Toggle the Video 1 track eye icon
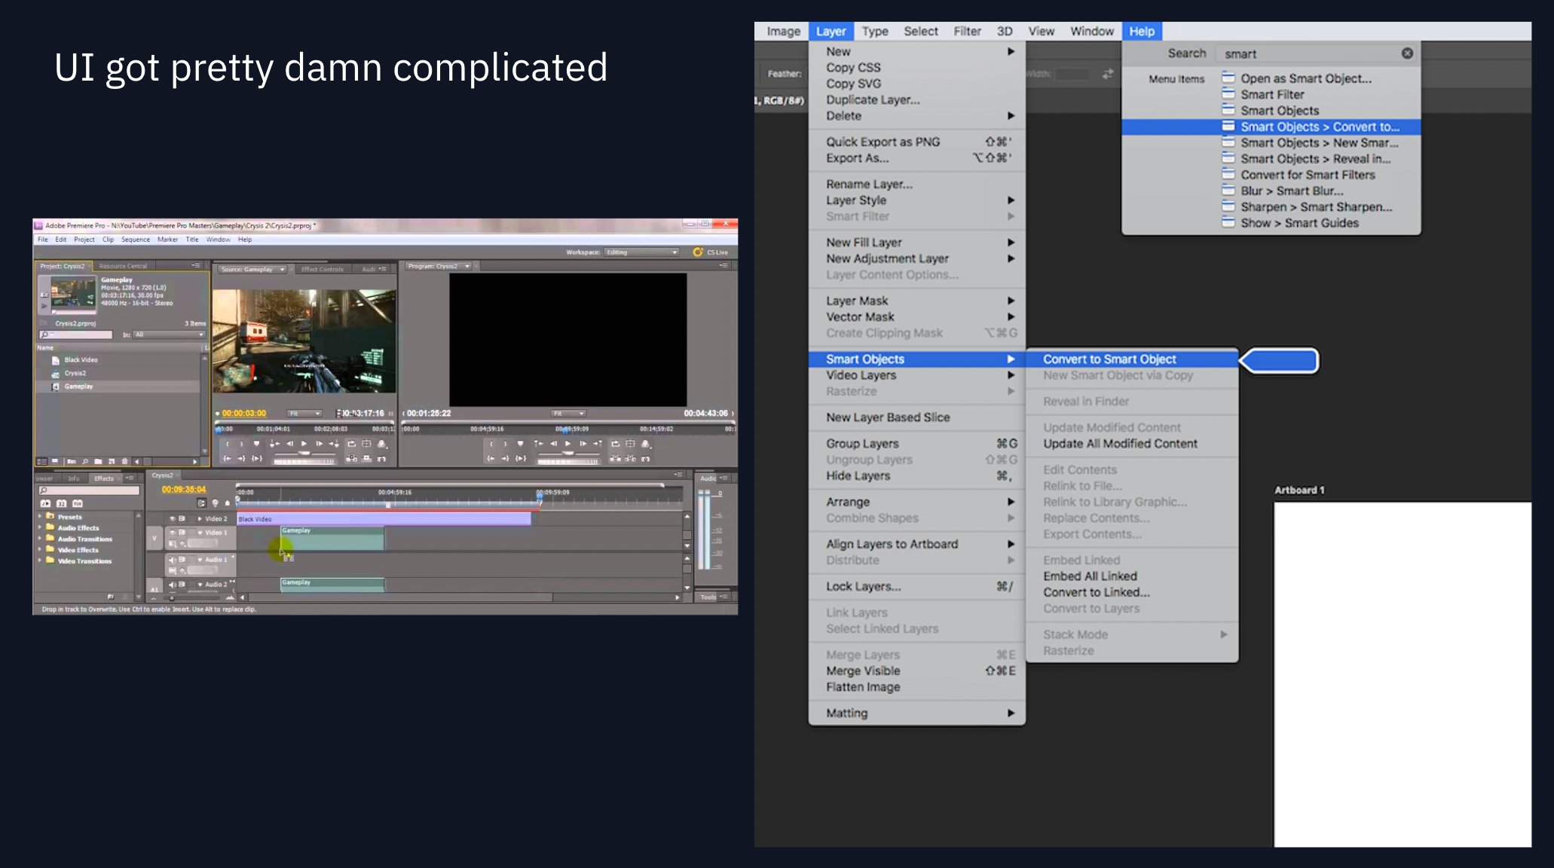Image resolution: width=1554 pixels, height=868 pixels. click(x=173, y=532)
